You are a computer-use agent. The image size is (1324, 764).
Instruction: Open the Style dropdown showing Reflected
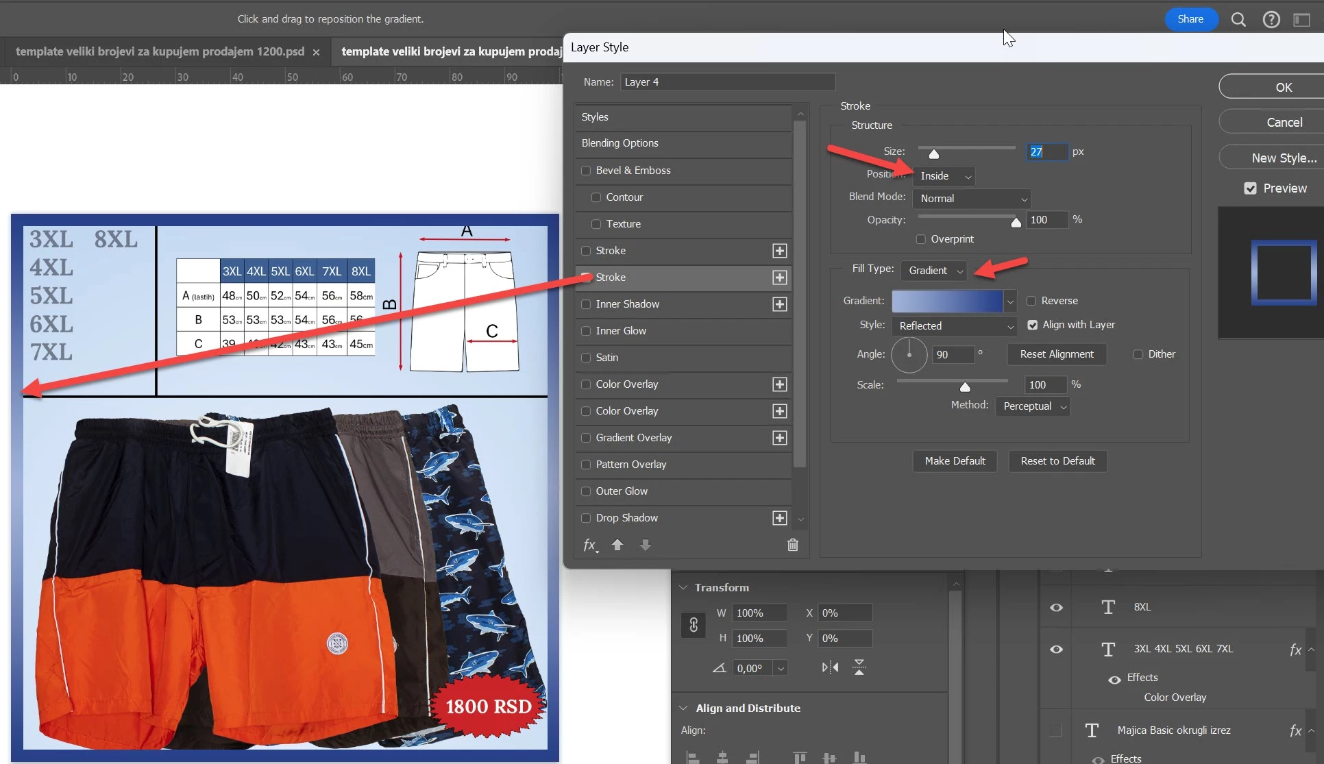click(x=954, y=326)
